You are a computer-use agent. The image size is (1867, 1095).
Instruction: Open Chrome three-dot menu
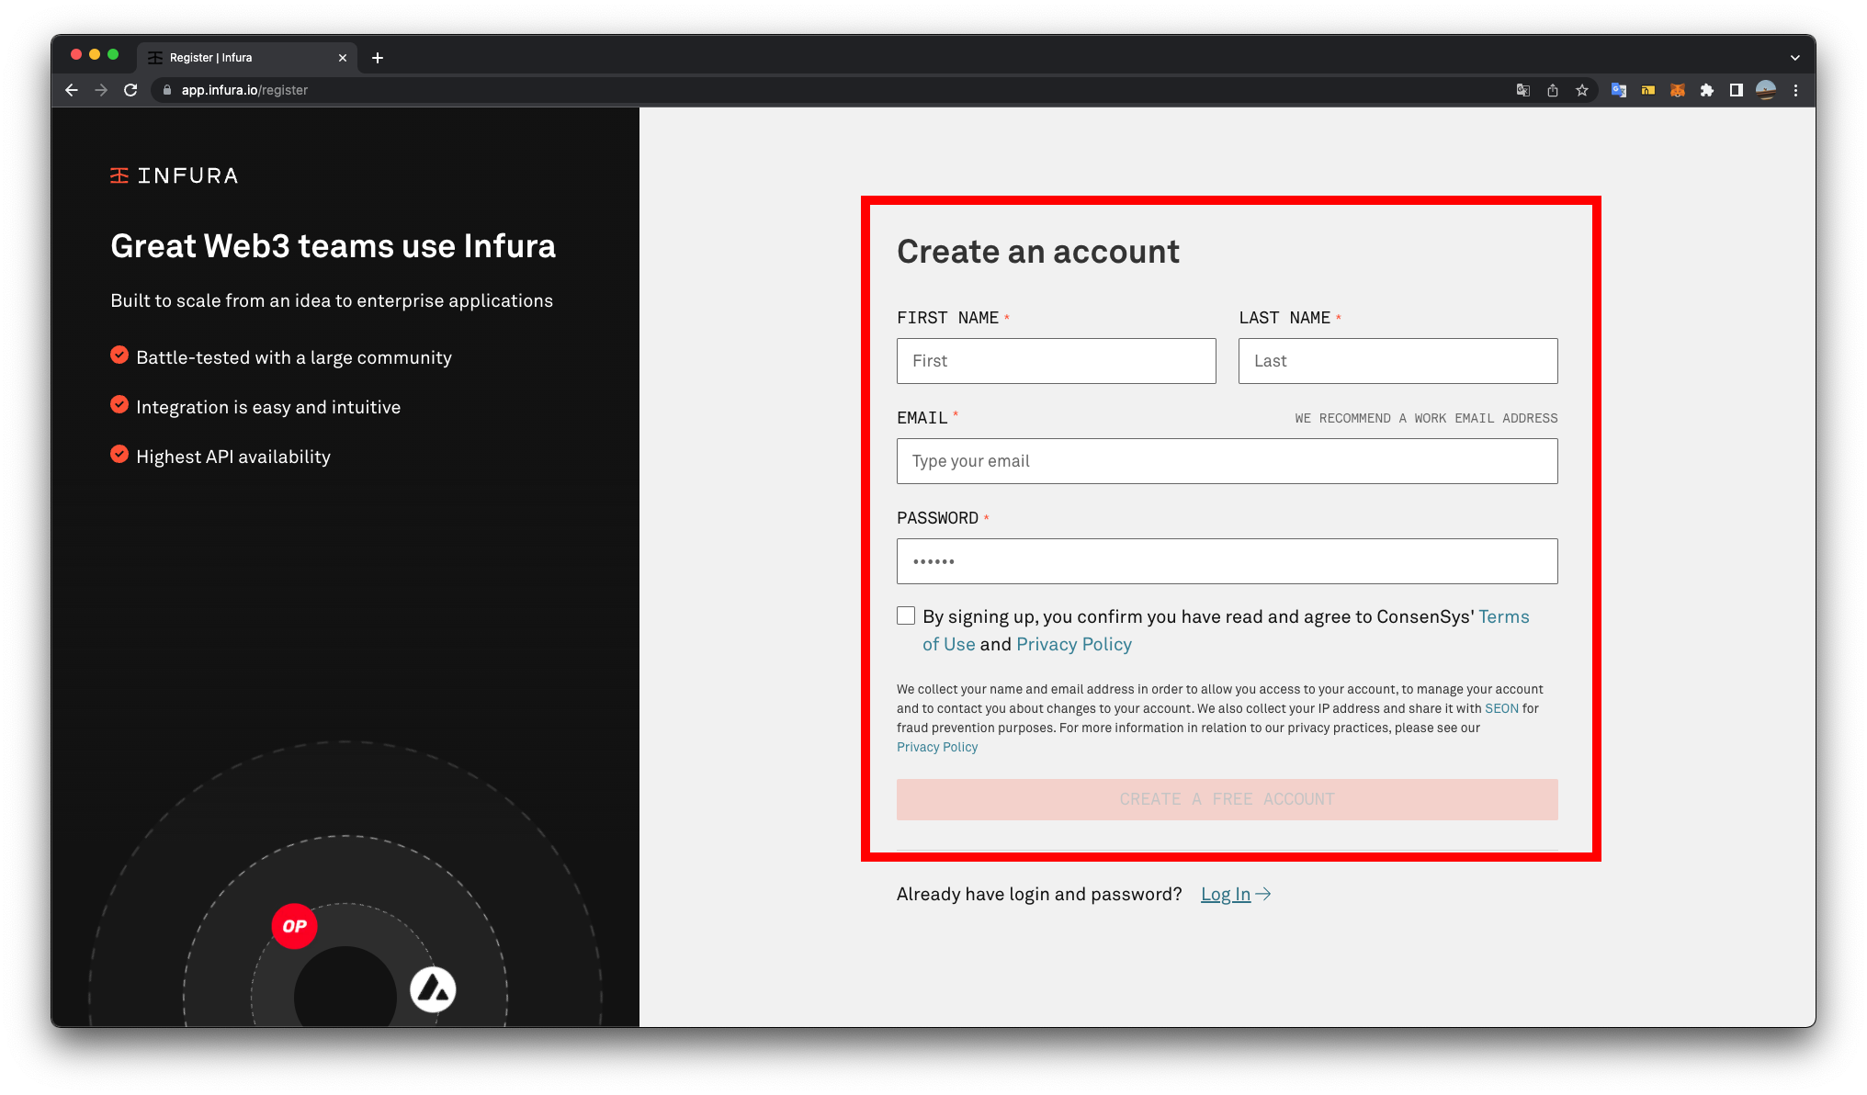pos(1795,90)
